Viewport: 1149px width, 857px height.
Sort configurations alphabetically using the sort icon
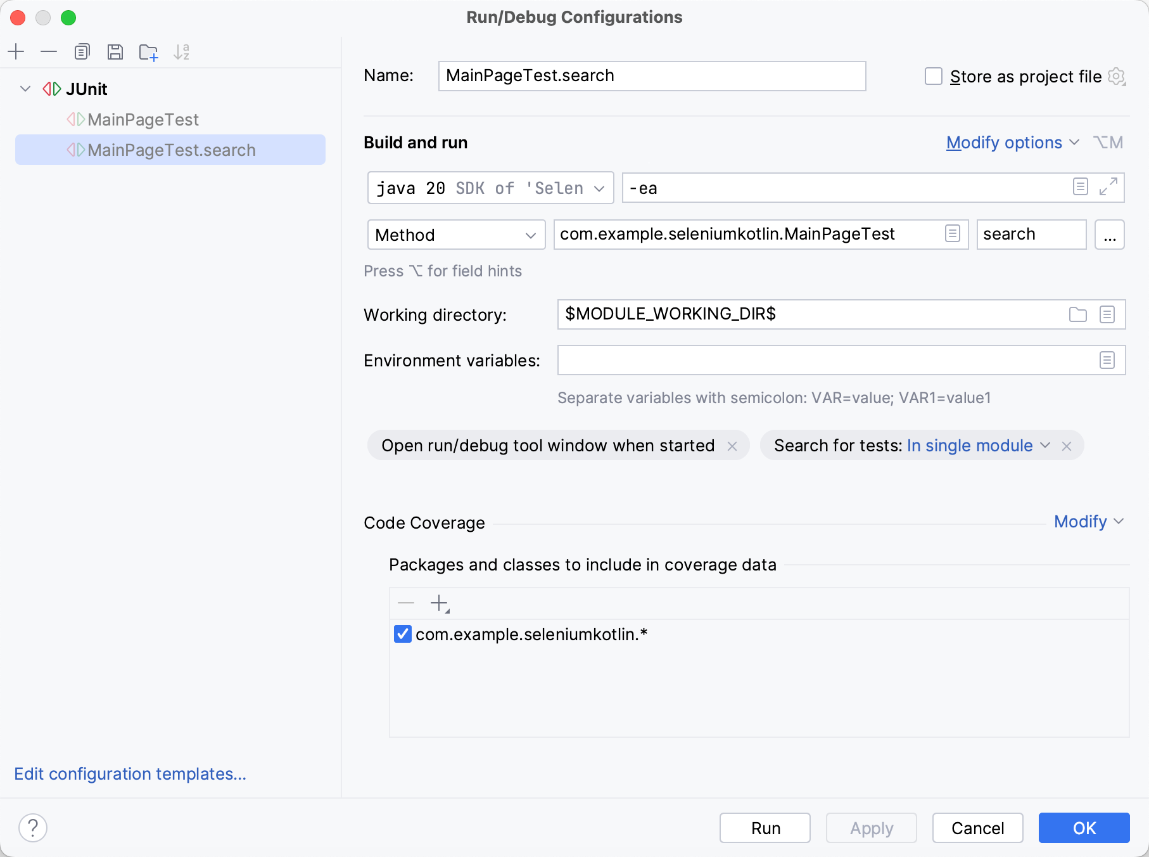[x=182, y=52]
